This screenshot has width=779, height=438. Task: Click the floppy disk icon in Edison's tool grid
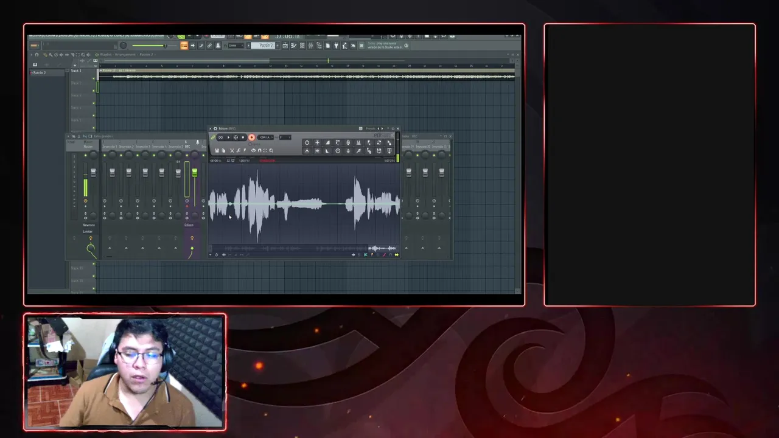point(379,151)
